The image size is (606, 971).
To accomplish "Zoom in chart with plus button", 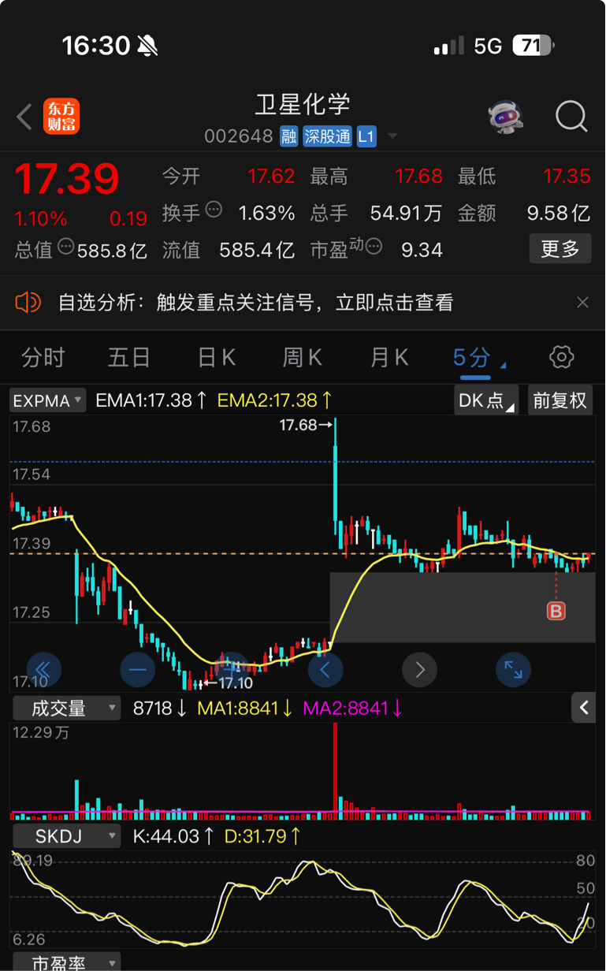I will pos(231,670).
